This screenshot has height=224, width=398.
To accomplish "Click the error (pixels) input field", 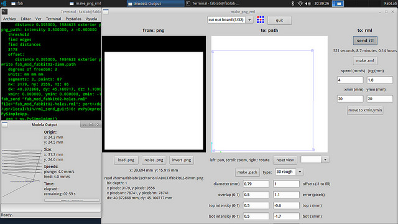I will tap(286, 195).
